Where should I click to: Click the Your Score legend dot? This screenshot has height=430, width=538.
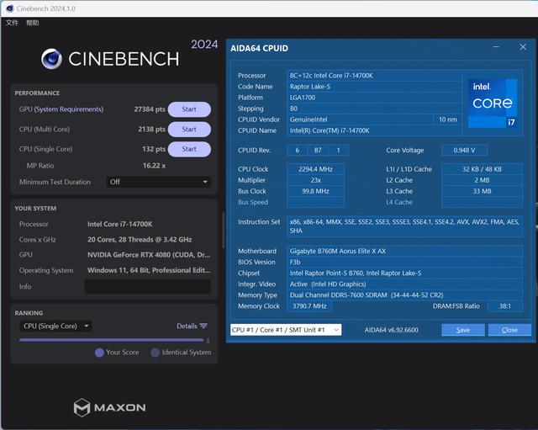[99, 353]
